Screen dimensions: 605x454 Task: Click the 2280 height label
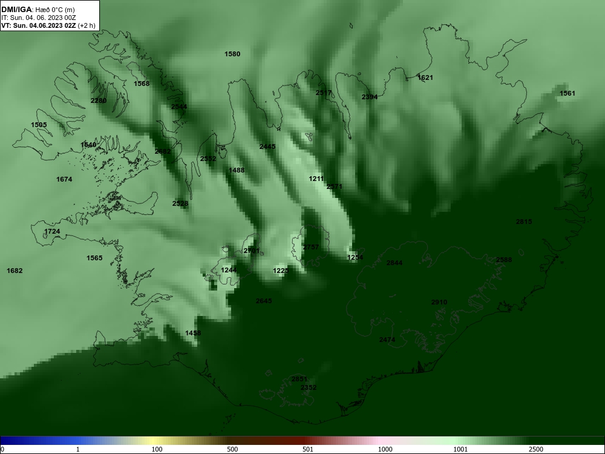pyautogui.click(x=99, y=100)
